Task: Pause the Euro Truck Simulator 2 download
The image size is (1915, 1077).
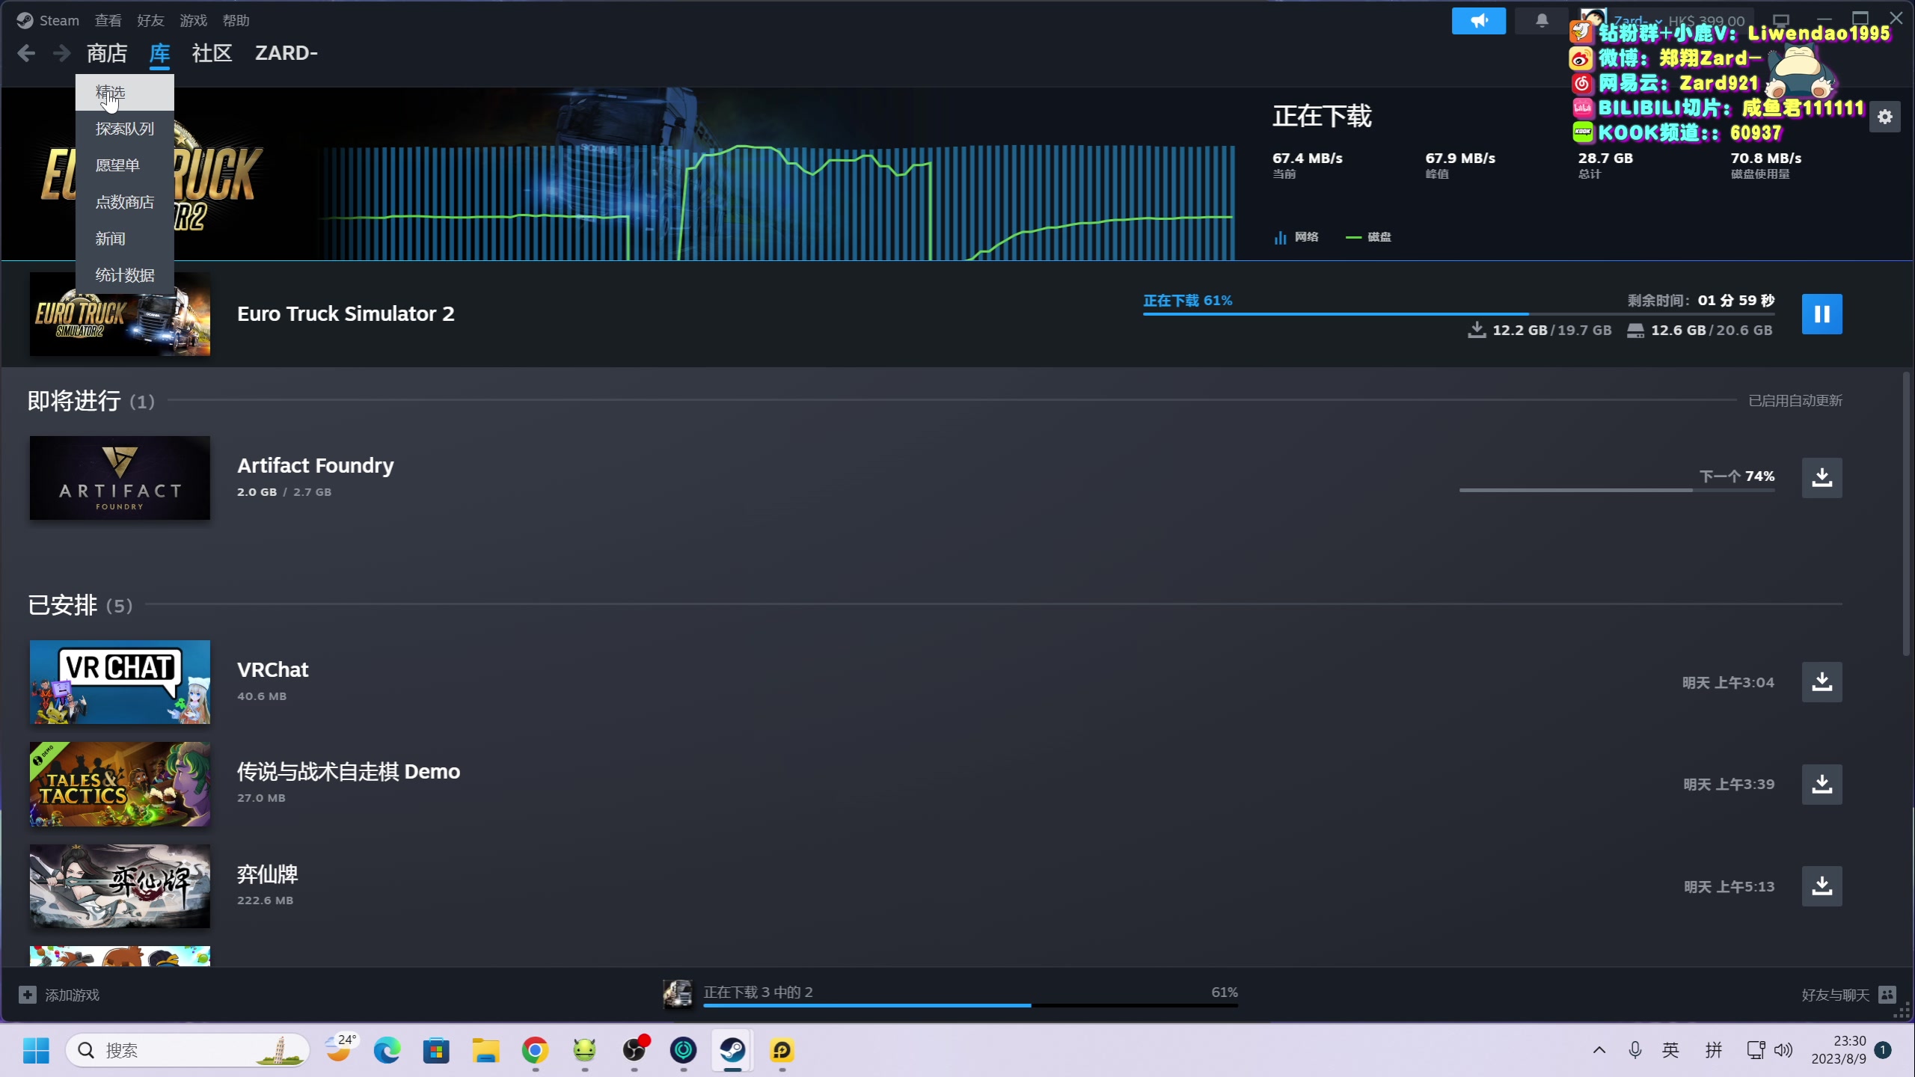Action: click(1821, 314)
